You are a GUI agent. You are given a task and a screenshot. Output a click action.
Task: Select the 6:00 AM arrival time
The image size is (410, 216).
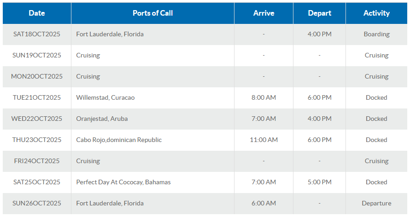click(x=264, y=203)
